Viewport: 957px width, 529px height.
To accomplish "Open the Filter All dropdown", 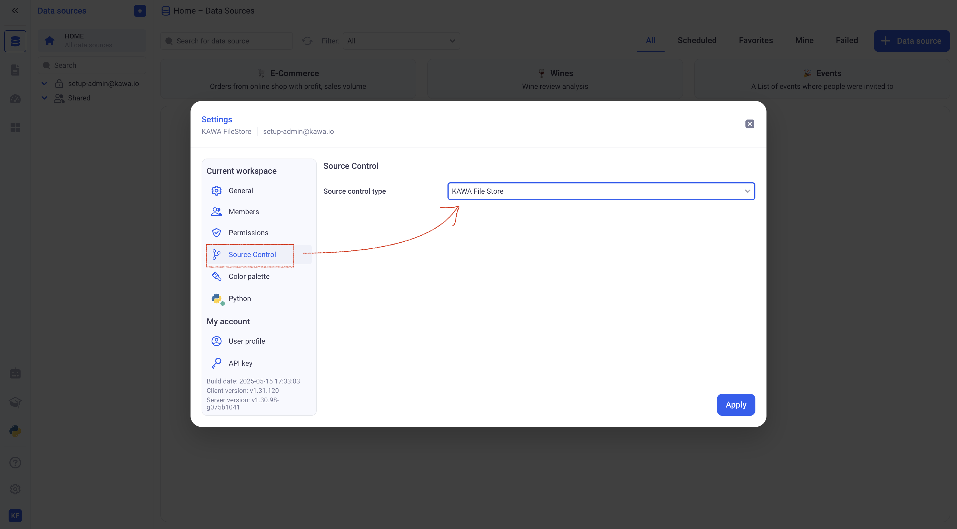I will tap(401, 41).
